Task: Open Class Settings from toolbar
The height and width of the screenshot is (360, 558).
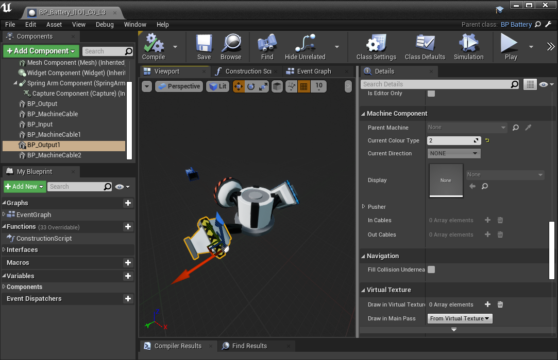Action: point(376,44)
